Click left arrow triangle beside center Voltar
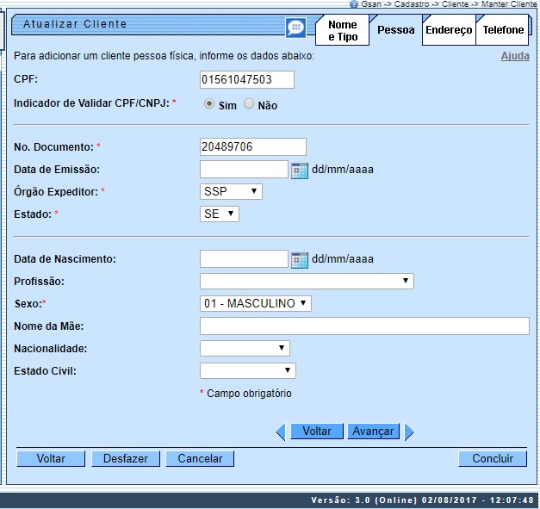The image size is (540, 509). tap(280, 432)
